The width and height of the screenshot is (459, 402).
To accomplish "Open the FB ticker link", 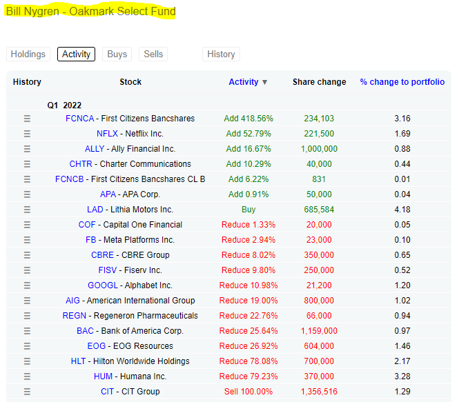I will coord(90,240).
